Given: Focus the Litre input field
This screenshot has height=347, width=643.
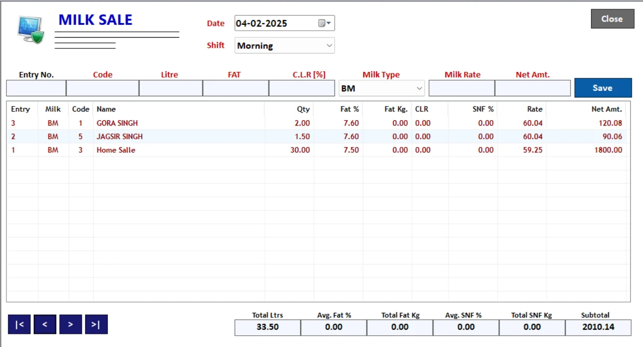Looking at the screenshot, I should (171, 88).
